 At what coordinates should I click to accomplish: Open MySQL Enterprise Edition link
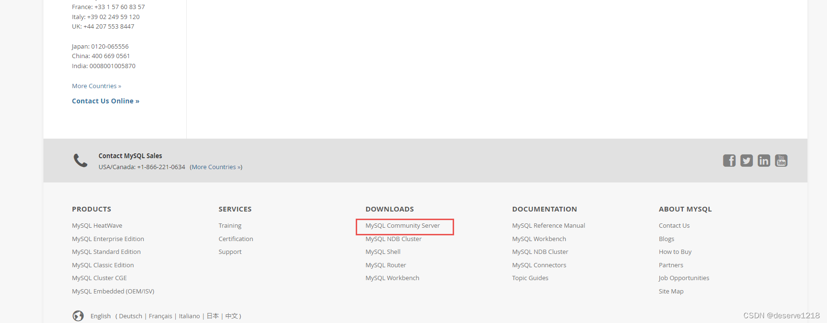pos(108,239)
